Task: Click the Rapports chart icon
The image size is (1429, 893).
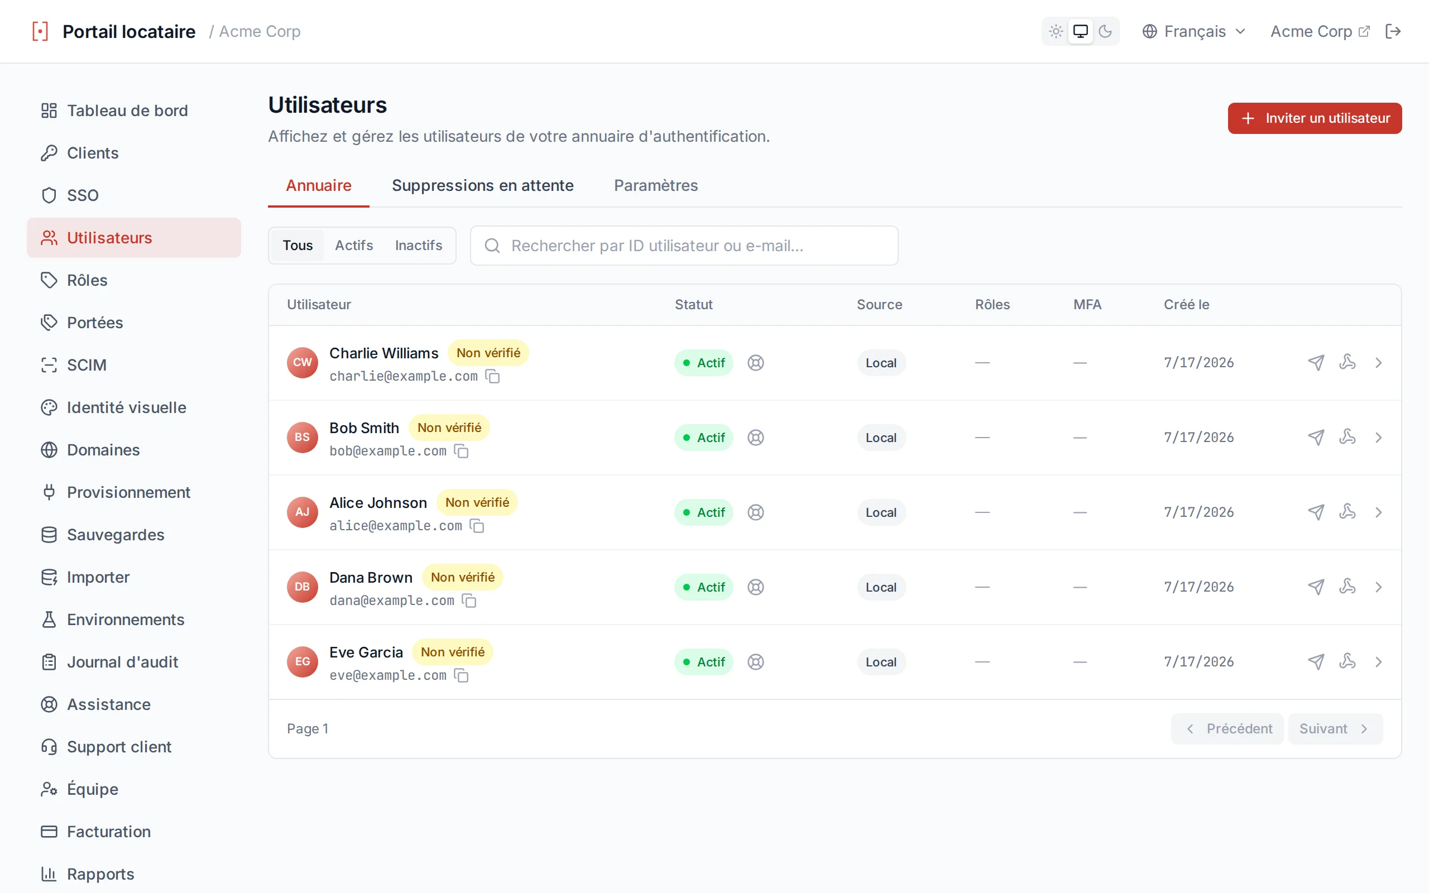Action: pyautogui.click(x=49, y=874)
